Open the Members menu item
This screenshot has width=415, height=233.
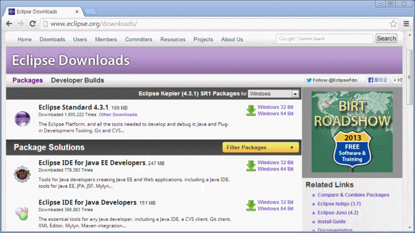(106, 39)
